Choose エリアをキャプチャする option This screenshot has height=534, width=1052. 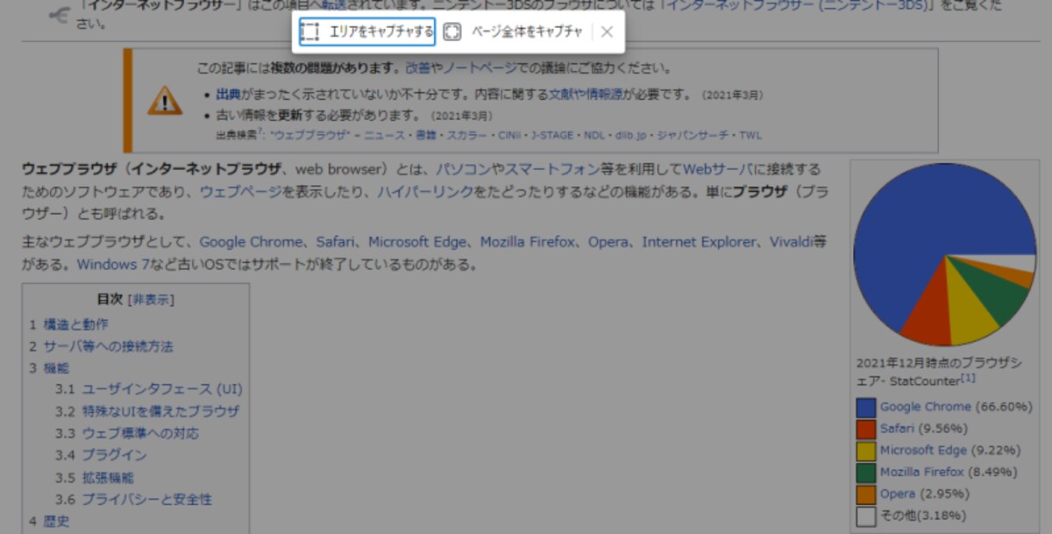[x=381, y=32]
